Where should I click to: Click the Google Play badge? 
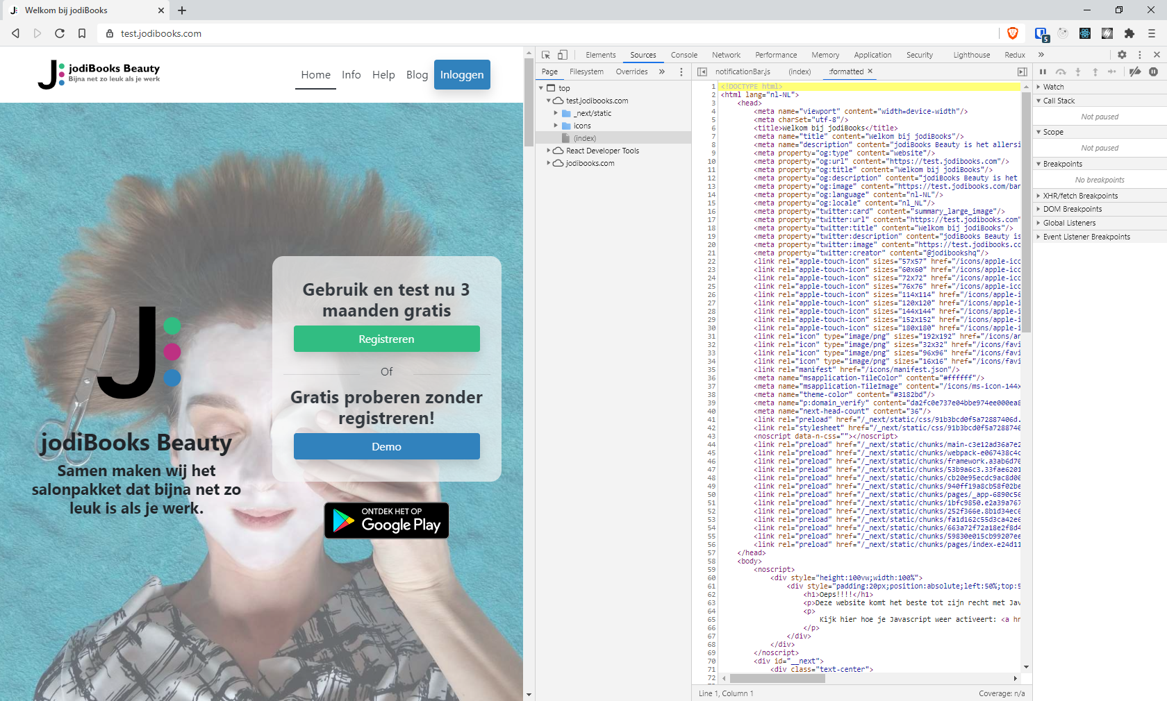(386, 521)
